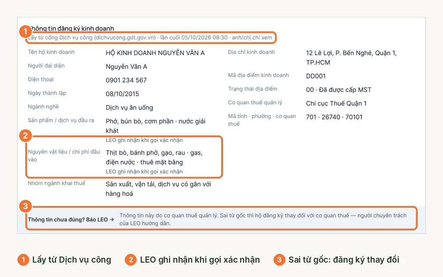
Task: Select founding date '08/10/2015'
Action: coord(122,94)
